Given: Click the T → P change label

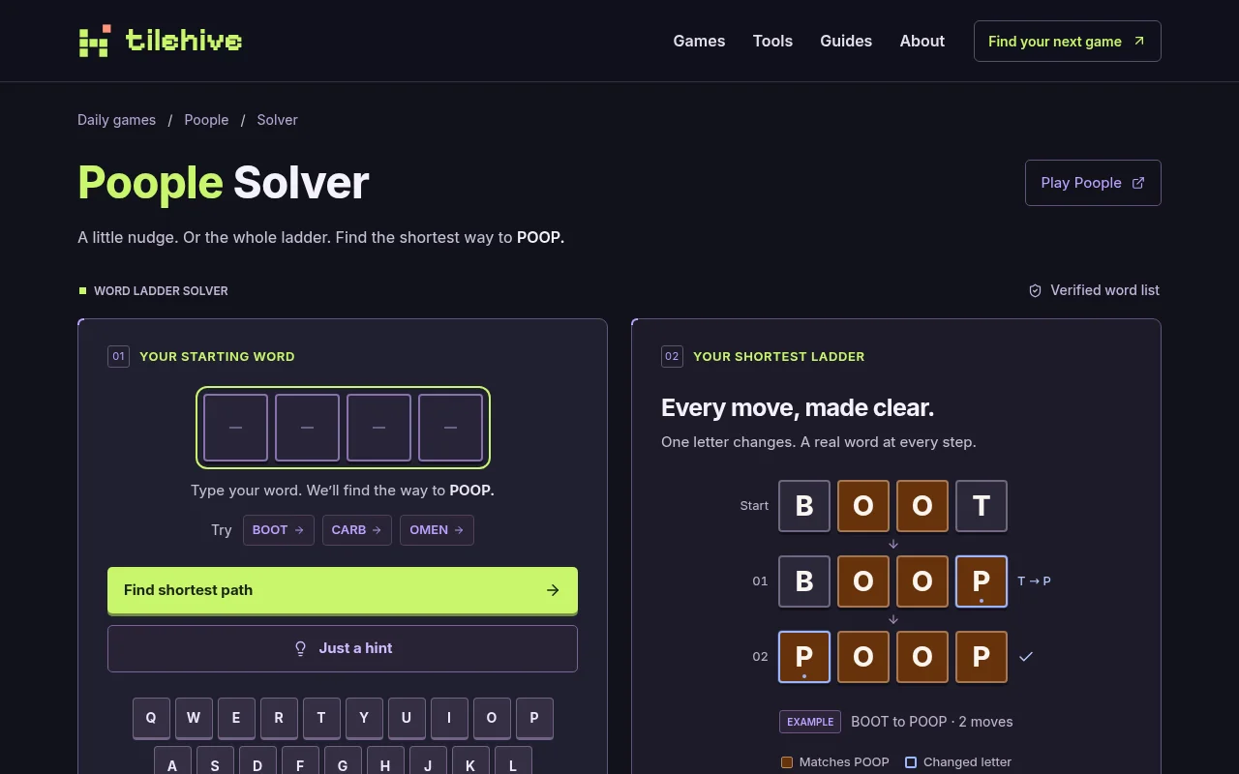Looking at the screenshot, I should pos(1034,581).
